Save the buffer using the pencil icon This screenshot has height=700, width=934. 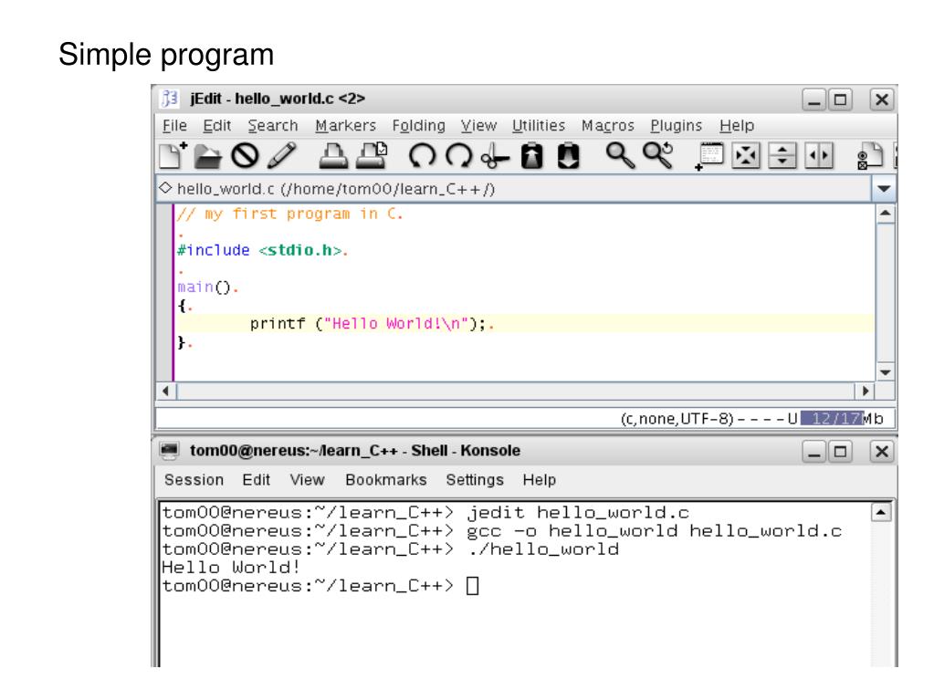click(282, 156)
